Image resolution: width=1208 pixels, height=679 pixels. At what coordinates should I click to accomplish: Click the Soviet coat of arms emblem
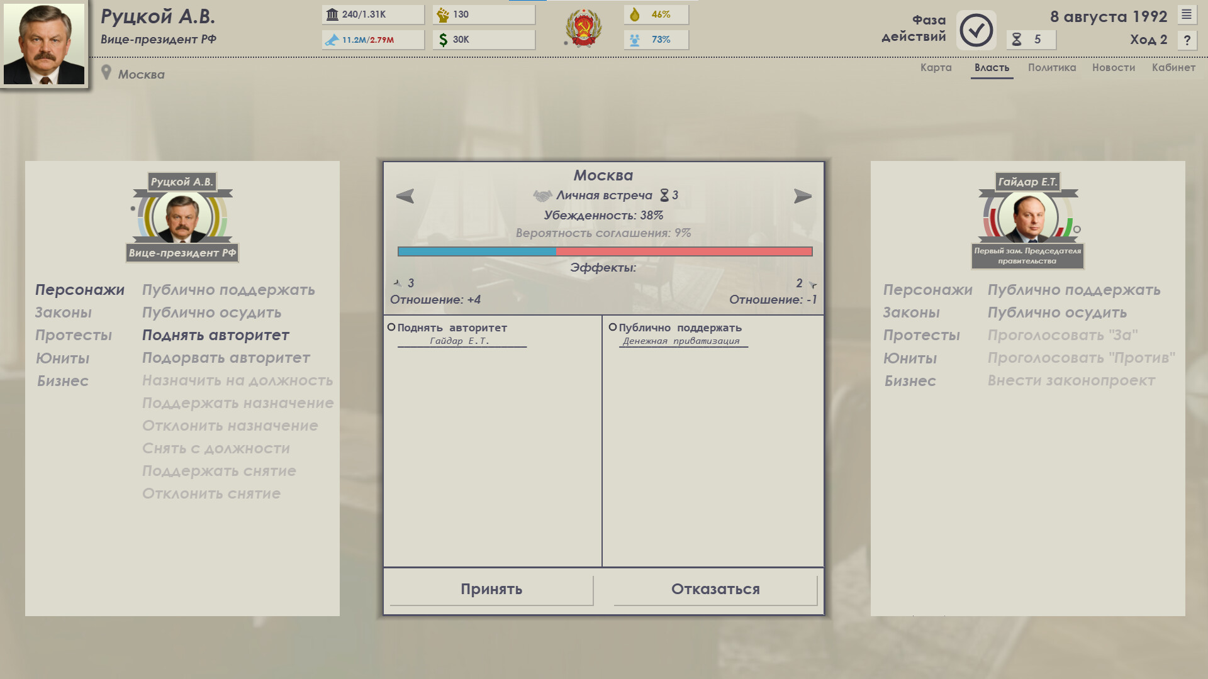point(583,28)
